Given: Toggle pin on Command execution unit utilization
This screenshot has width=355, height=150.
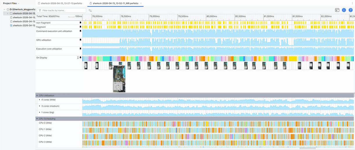Looking at the screenshot, I should click(x=80, y=31).
